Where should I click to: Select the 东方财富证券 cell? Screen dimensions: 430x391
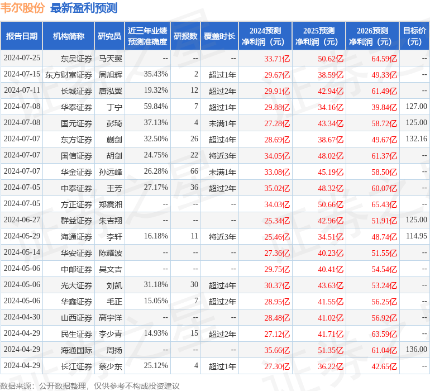pos(69,75)
